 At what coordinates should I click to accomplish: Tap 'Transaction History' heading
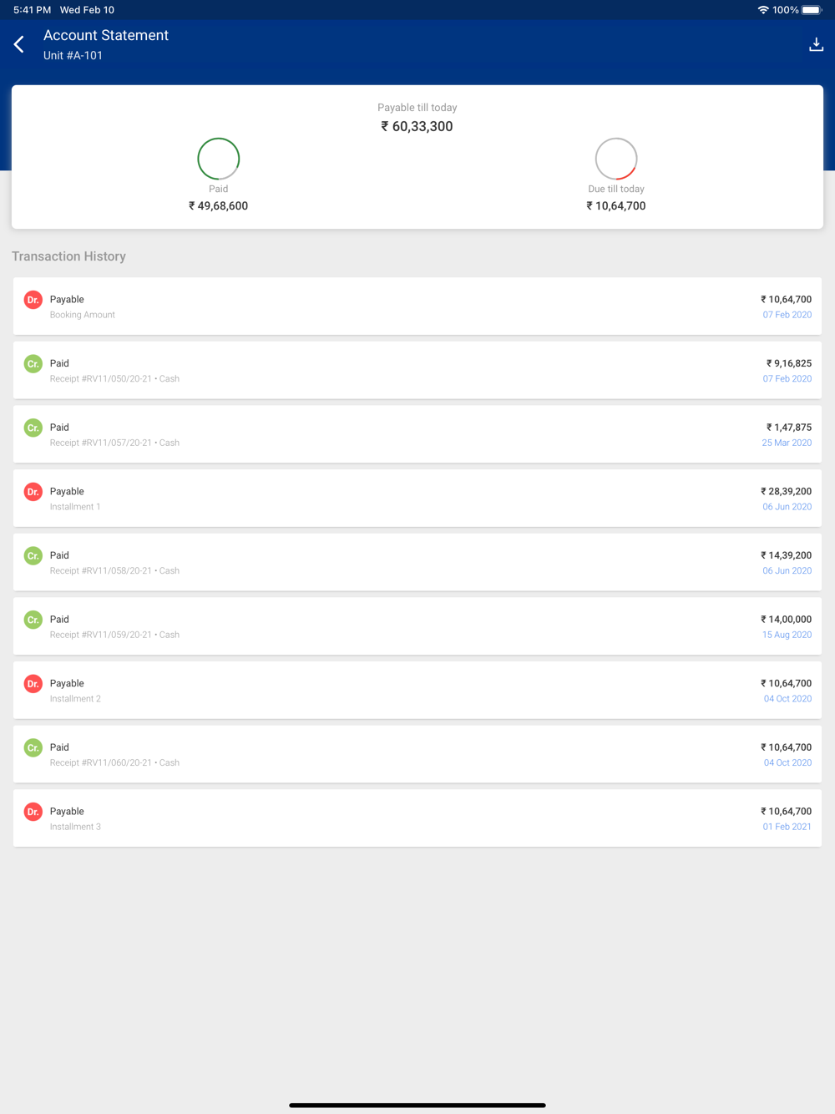[68, 256]
